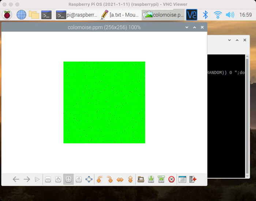The image size is (256, 201).
Task: Open the volume control speaker icon
Action: click(x=230, y=15)
